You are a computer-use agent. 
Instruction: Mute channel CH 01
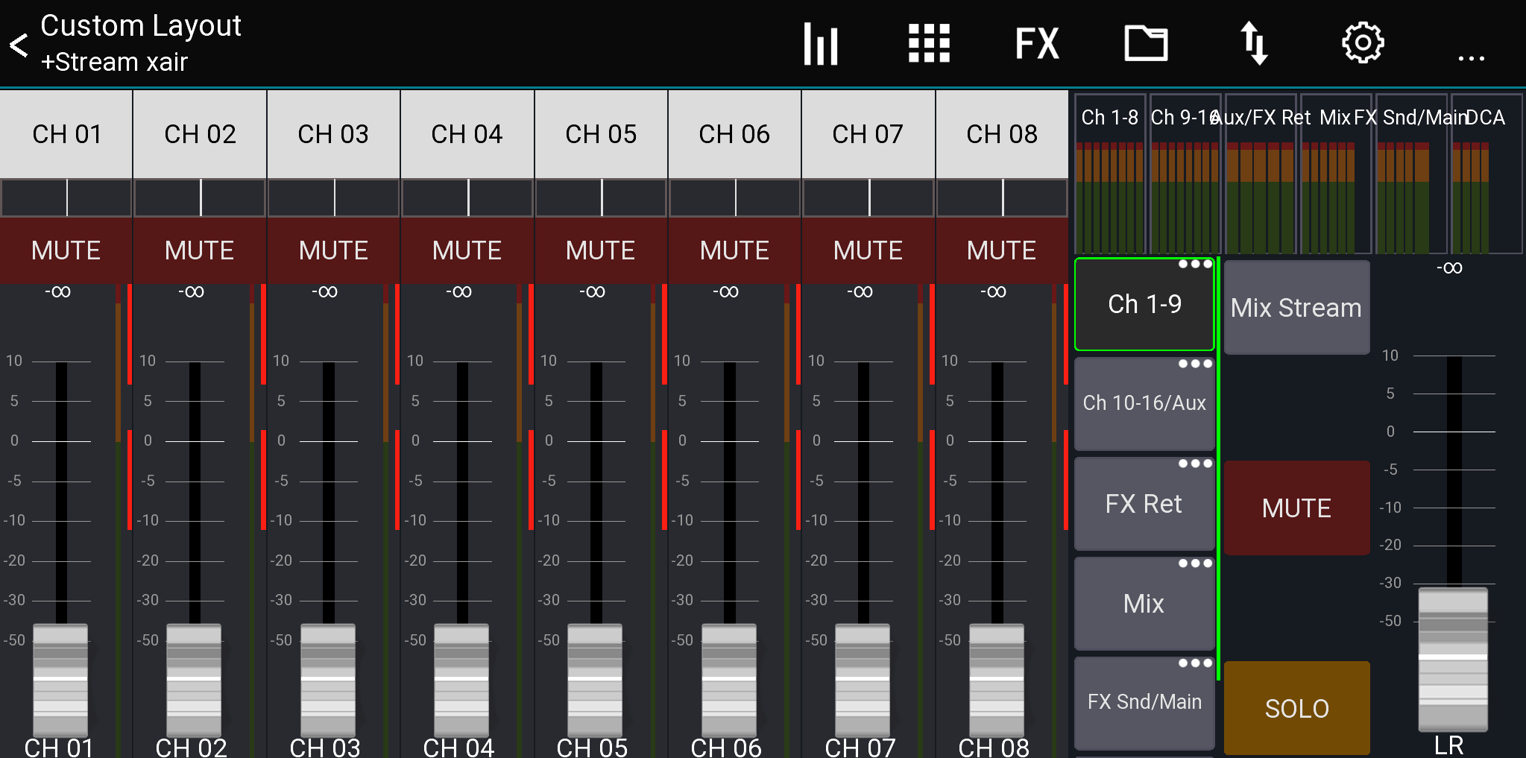(66, 250)
